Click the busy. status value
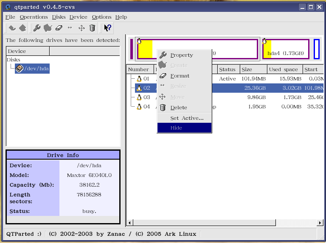 click(89, 211)
